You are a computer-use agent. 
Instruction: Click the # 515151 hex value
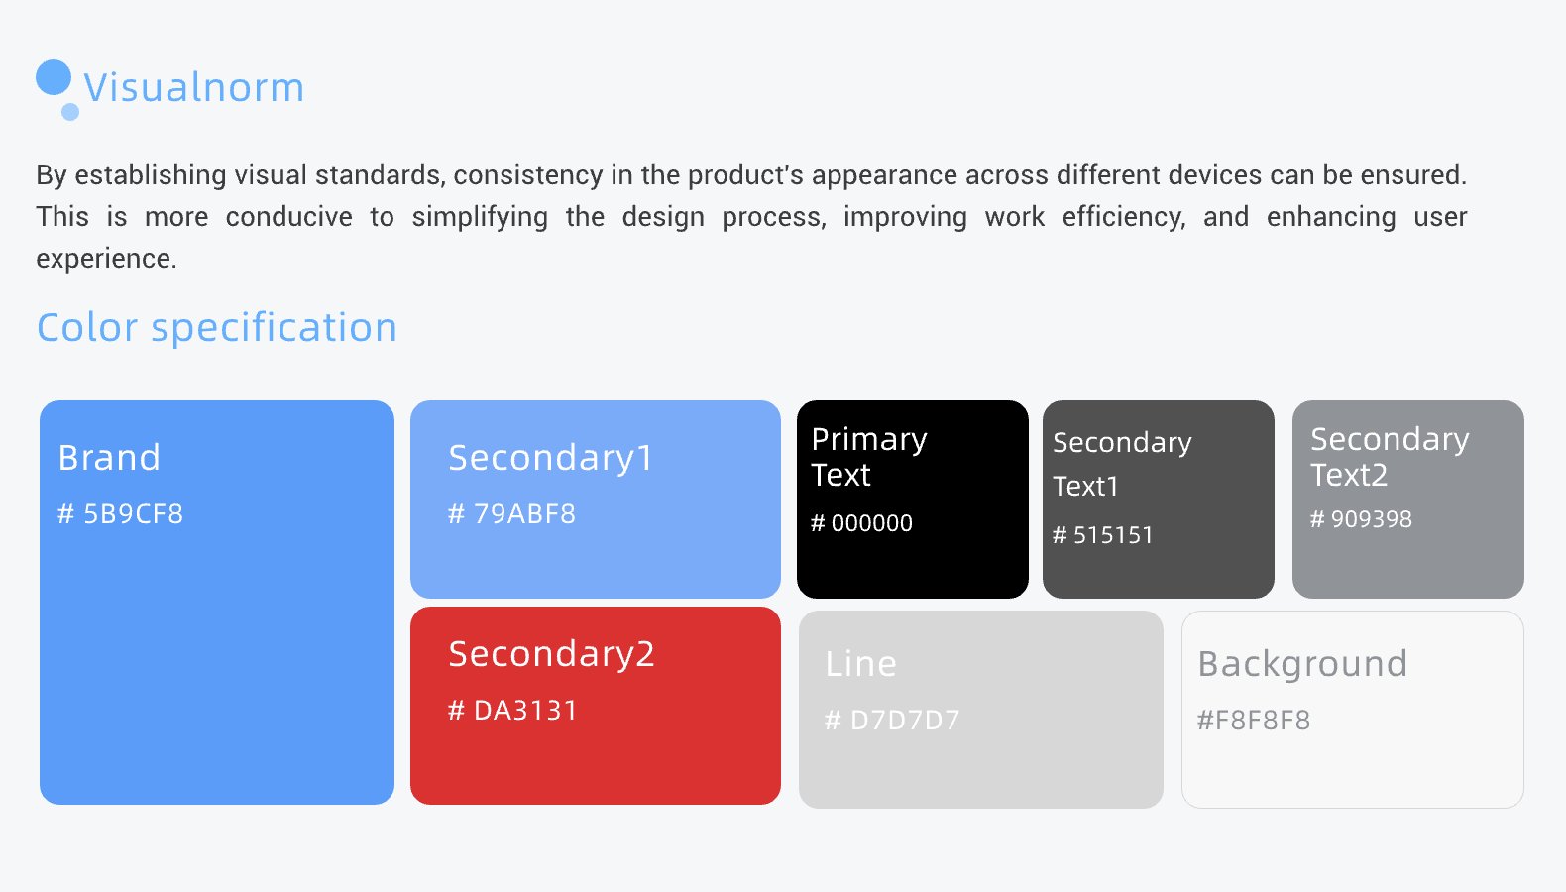(1102, 535)
